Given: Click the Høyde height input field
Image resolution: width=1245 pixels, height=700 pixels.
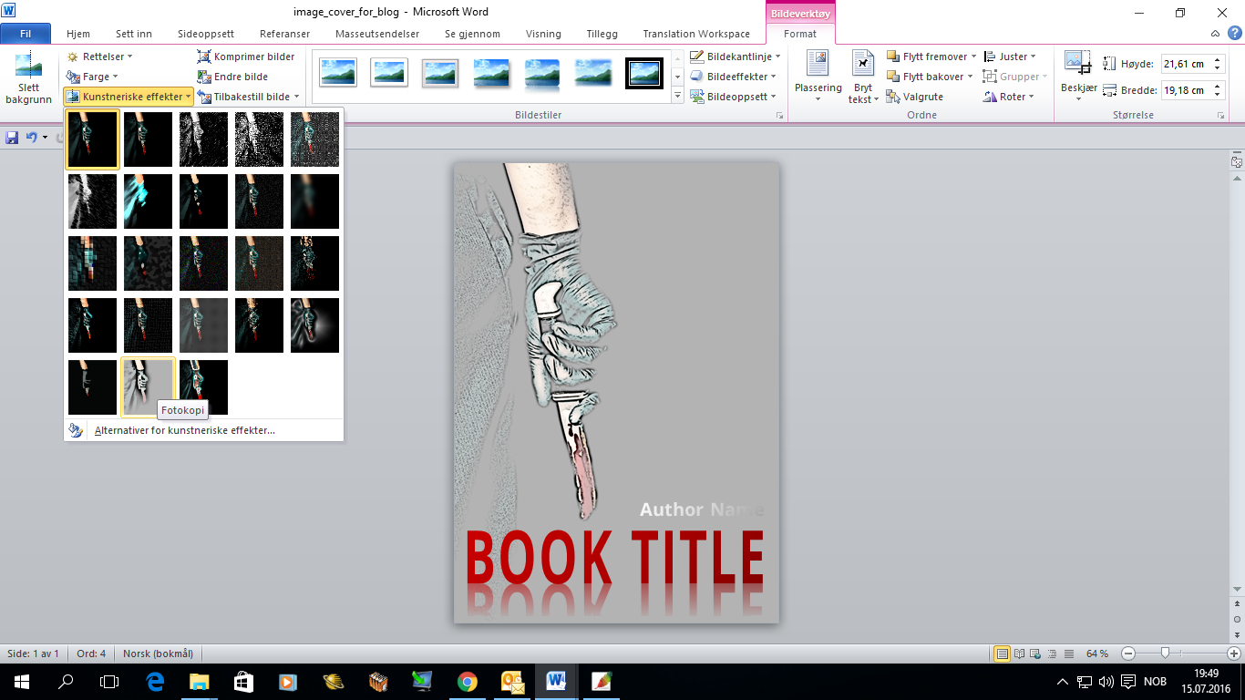Looking at the screenshot, I should pyautogui.click(x=1184, y=64).
